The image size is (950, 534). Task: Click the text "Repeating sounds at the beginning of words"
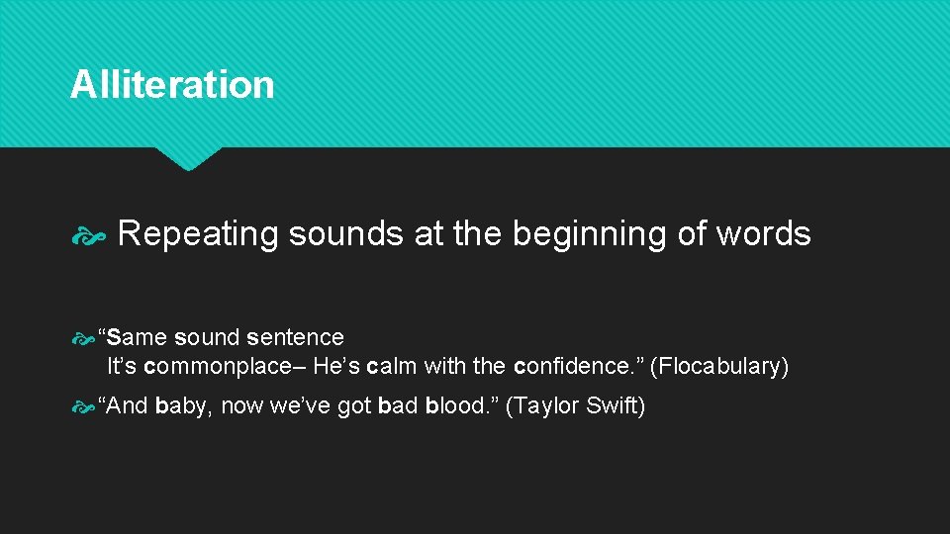(464, 234)
